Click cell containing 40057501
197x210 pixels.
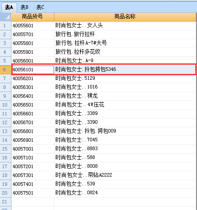(x=32, y=193)
